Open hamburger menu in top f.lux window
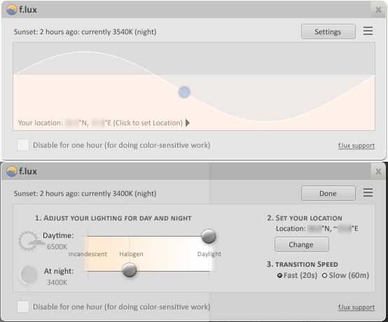The width and height of the screenshot is (388, 322). (368, 31)
